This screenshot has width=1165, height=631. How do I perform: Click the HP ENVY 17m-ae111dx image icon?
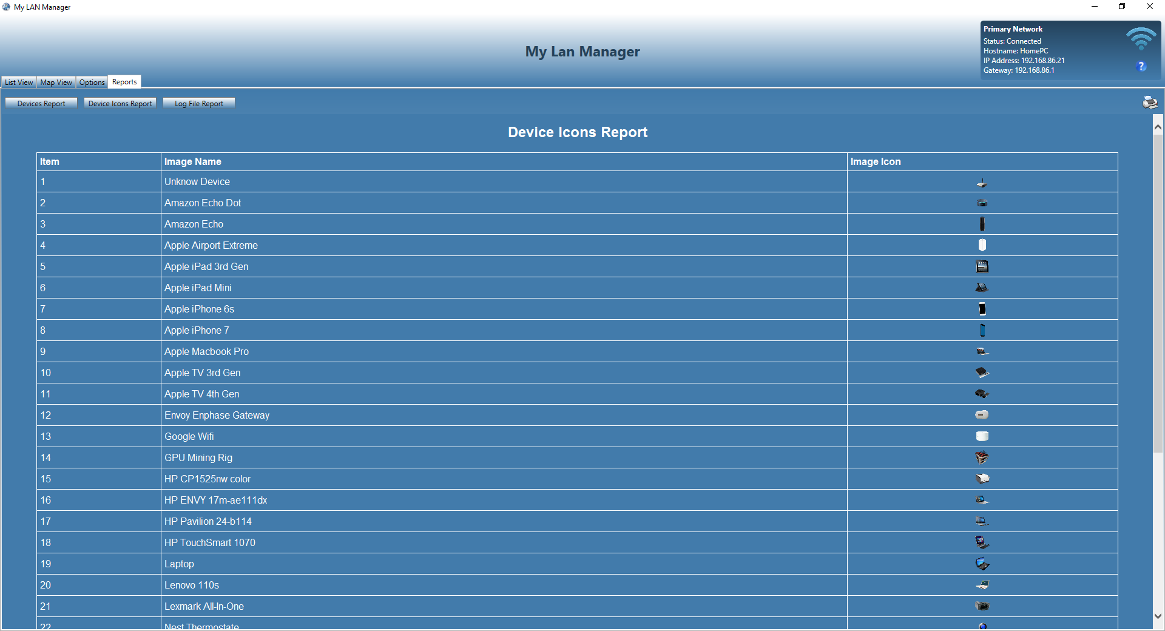coord(982,500)
